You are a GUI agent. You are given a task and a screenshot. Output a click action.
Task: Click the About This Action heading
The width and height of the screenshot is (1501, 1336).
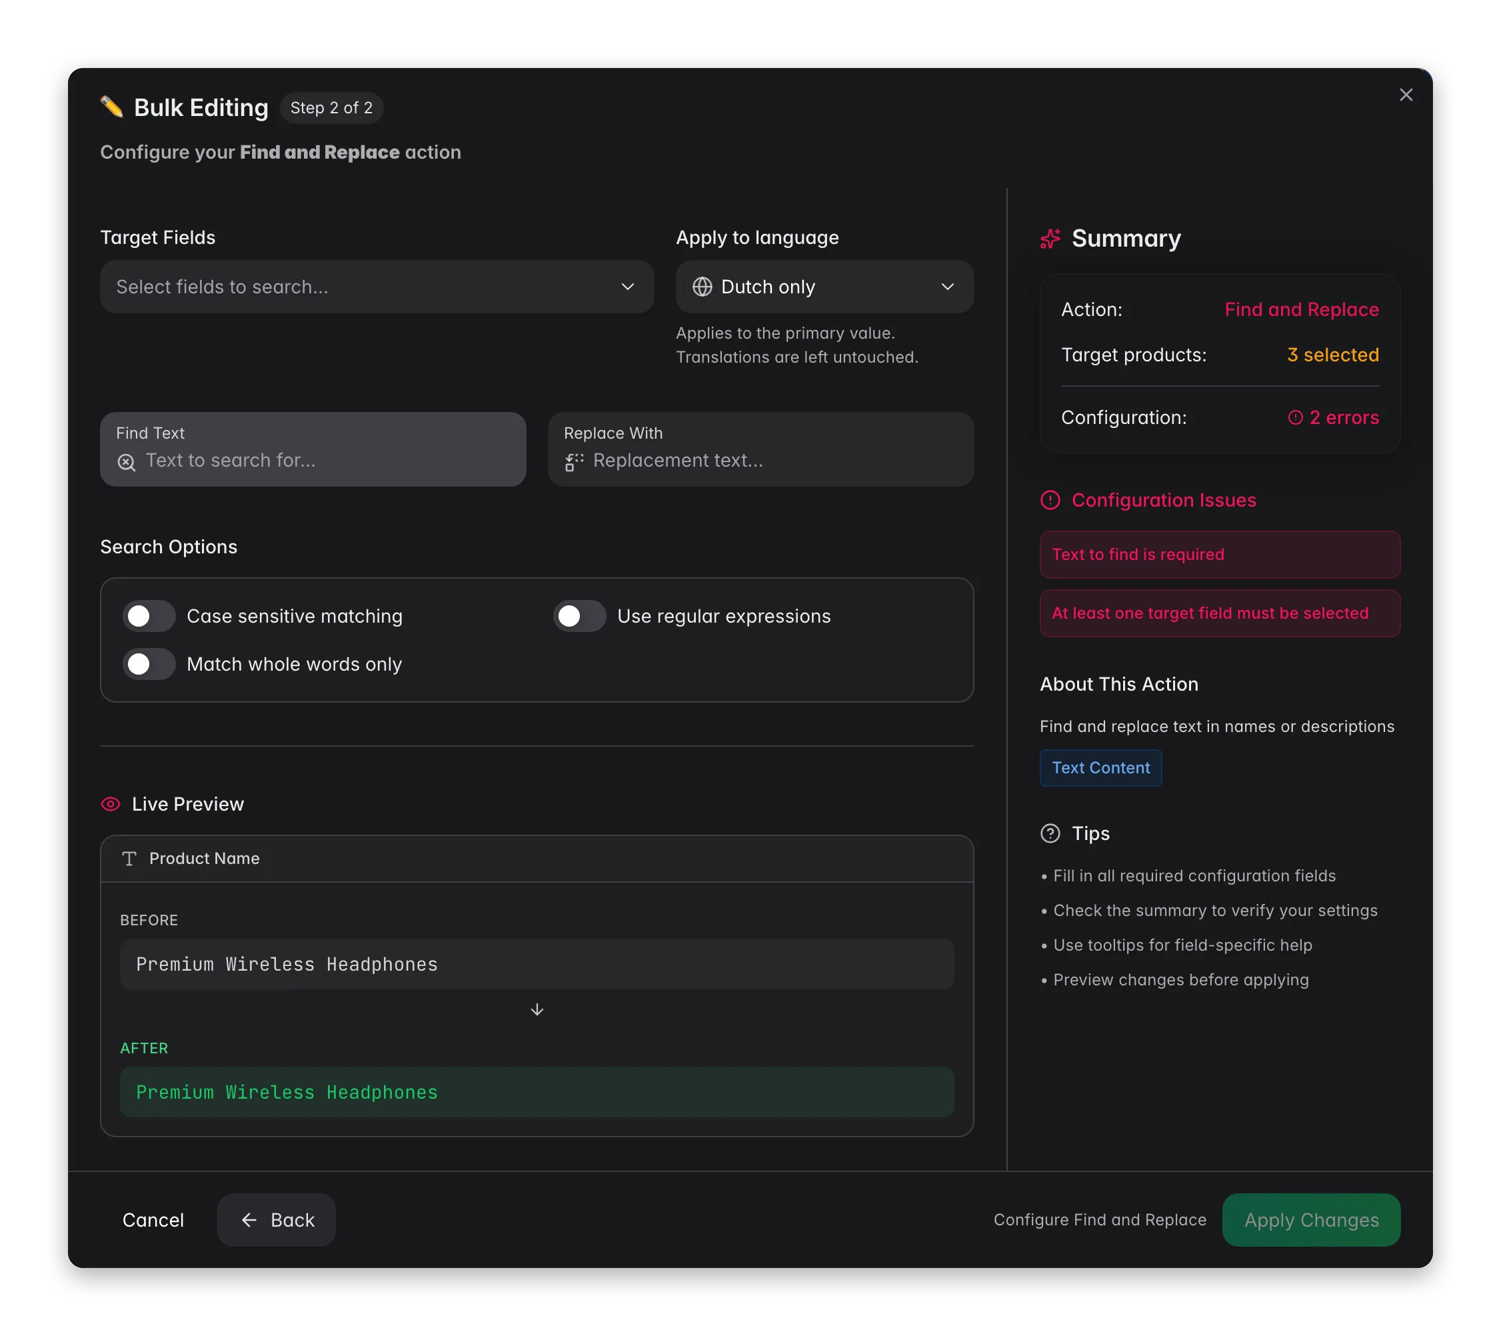(1118, 684)
